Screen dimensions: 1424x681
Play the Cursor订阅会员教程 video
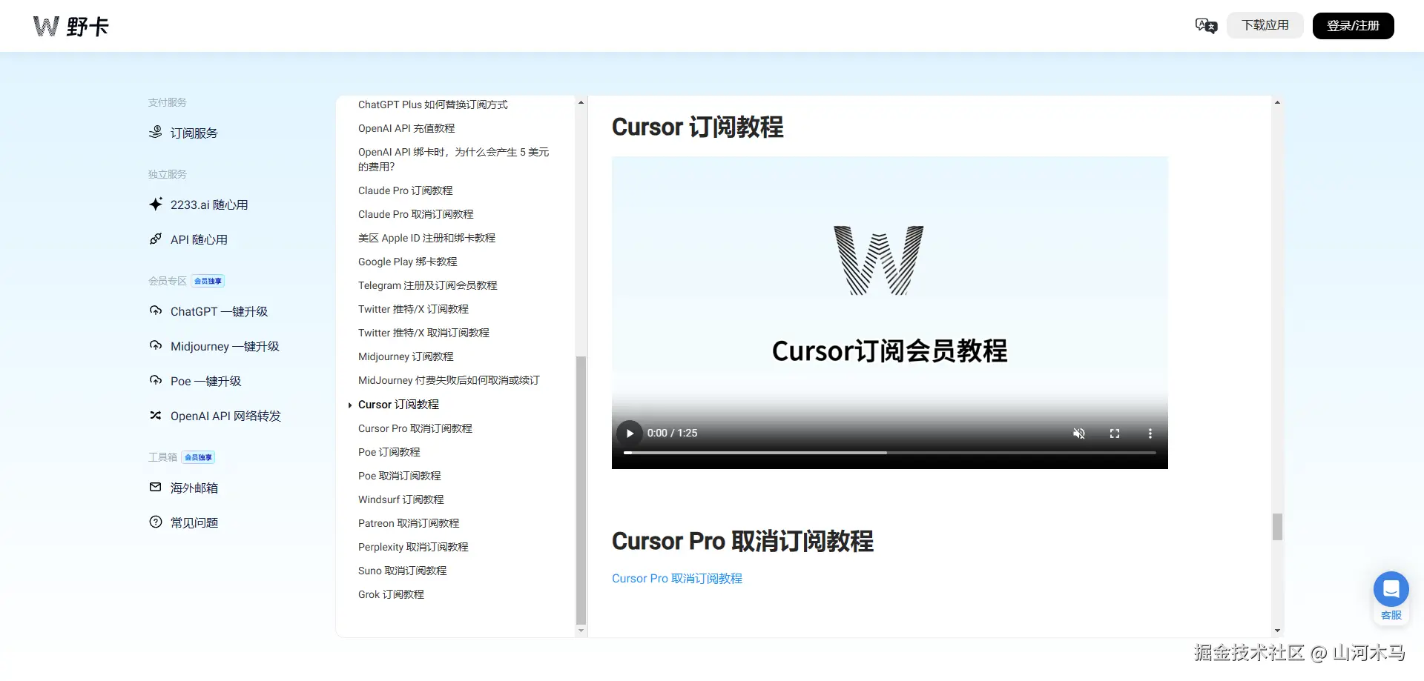(x=630, y=433)
